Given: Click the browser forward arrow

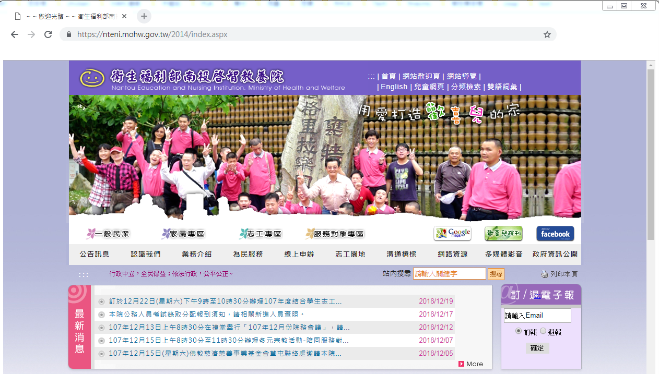Looking at the screenshot, I should (x=31, y=34).
